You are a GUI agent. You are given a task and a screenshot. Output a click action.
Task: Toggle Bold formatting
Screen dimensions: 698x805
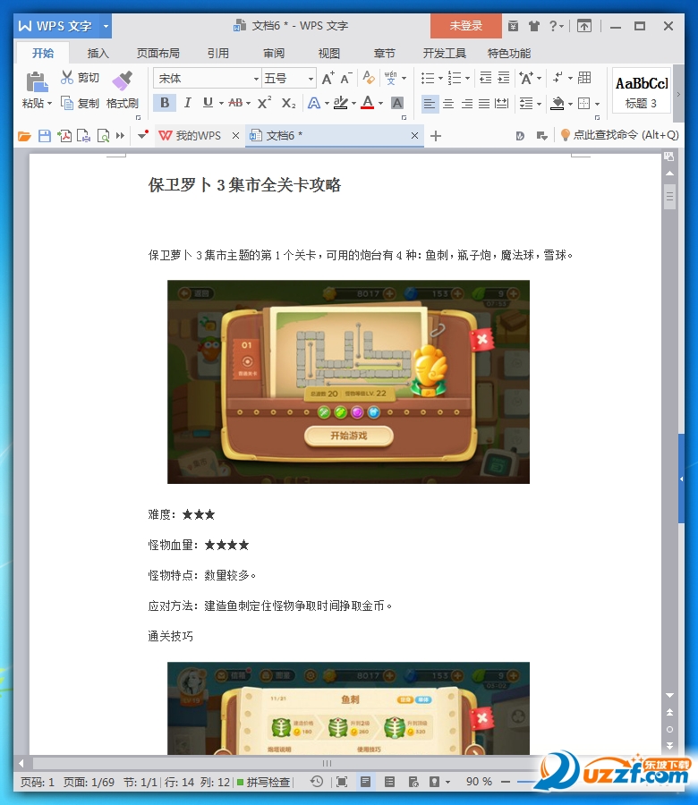165,103
